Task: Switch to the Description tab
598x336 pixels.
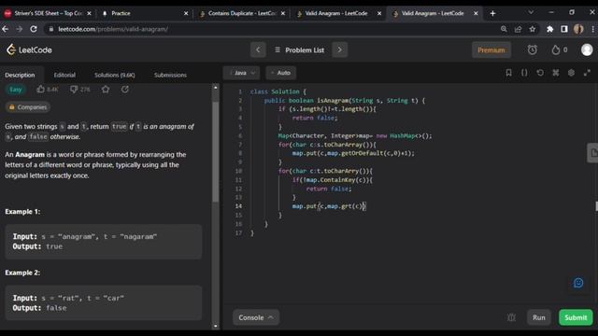Action: 20,75
